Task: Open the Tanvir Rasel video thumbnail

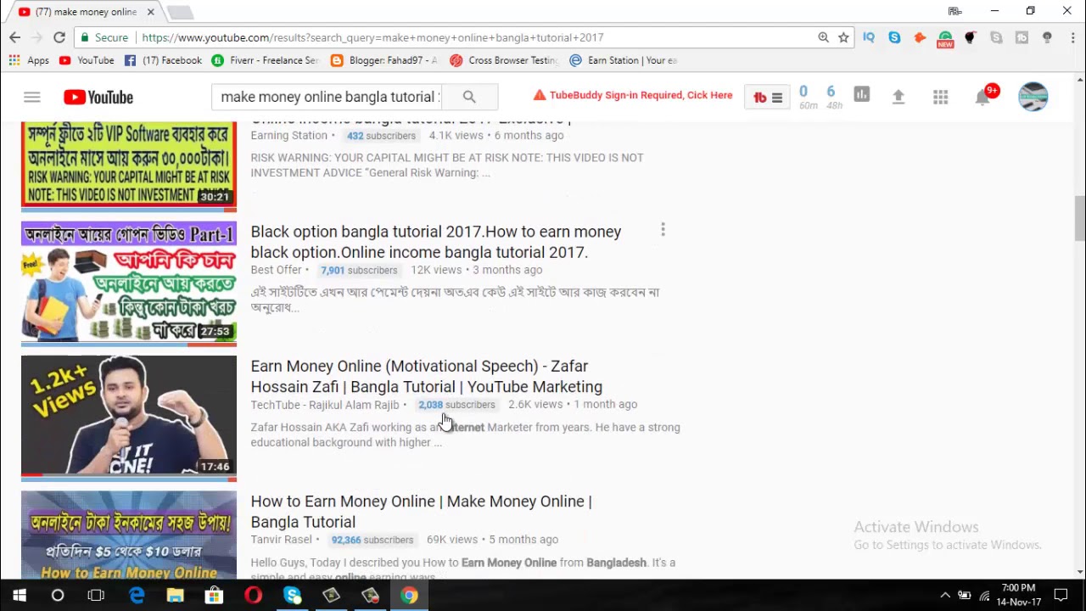Action: tap(129, 535)
